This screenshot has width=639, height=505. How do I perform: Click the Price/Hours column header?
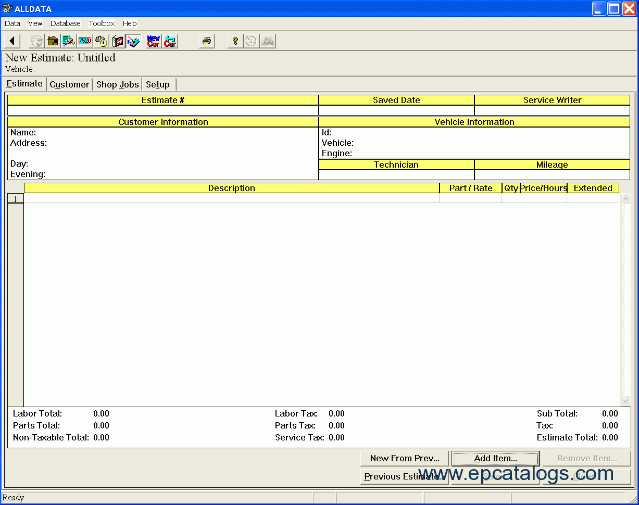coord(544,188)
